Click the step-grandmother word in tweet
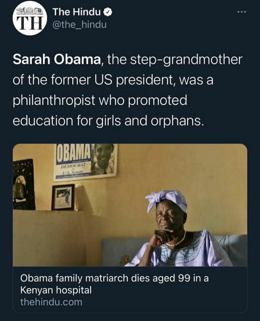 pyautogui.click(x=185, y=60)
